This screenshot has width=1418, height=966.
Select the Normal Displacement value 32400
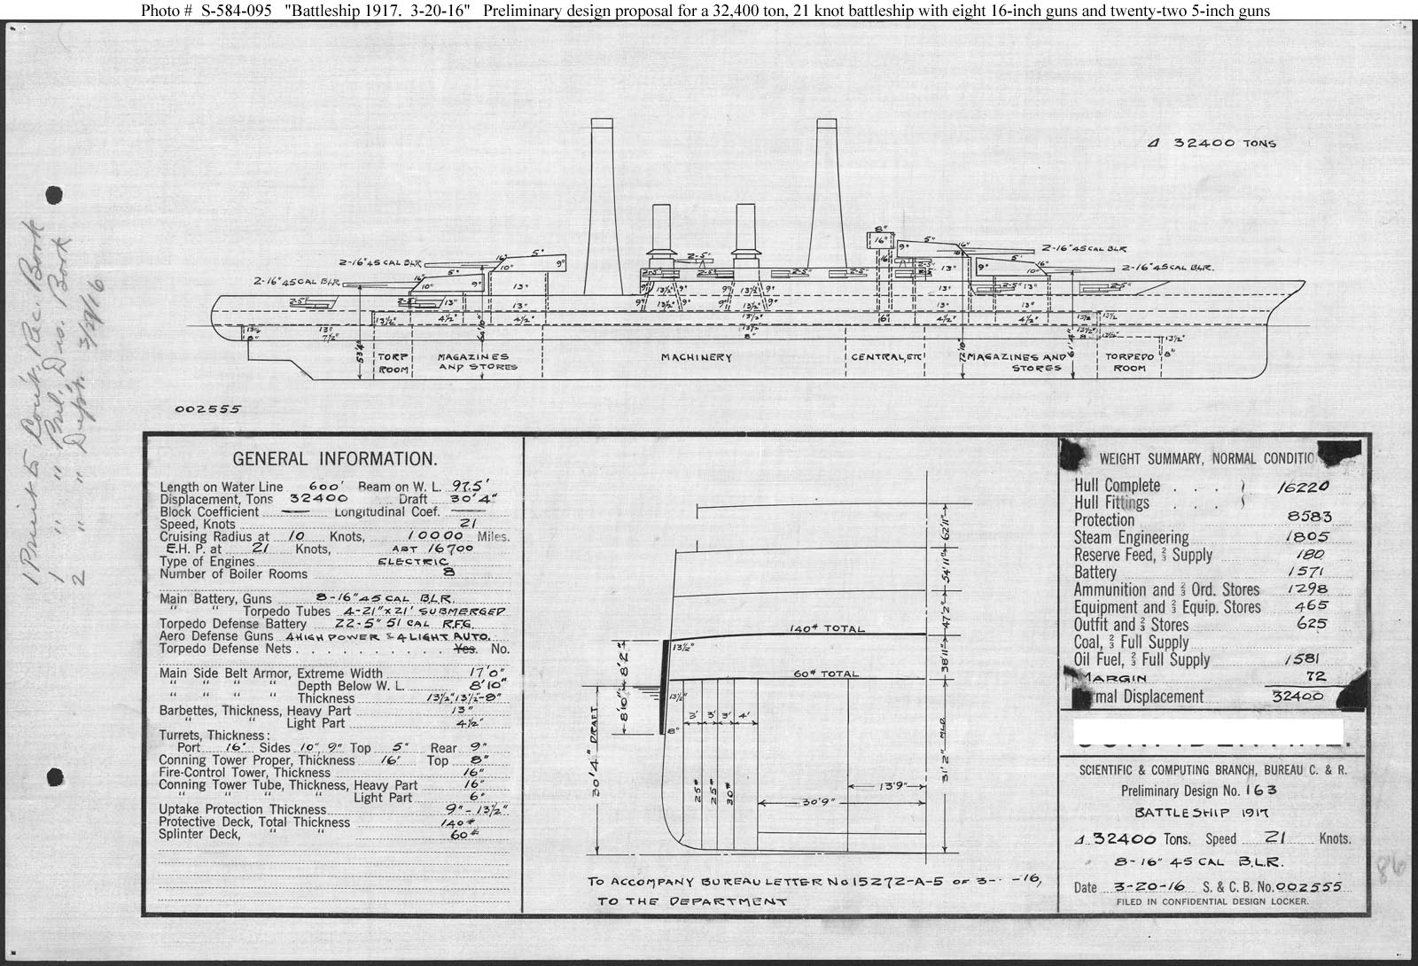(1297, 697)
